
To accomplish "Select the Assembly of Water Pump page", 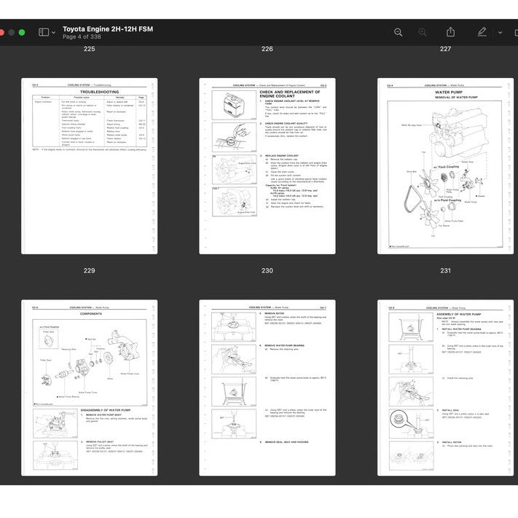I will click(445, 388).
